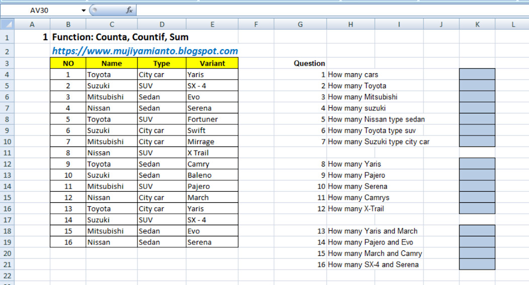Select answer cell for 'How many Pajero and Evo'
This screenshot has width=529, height=285.
tap(477, 242)
